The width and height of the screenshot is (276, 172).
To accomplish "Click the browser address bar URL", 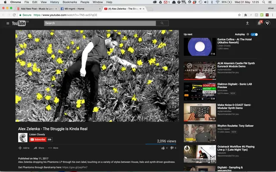I will tap(65, 15).
